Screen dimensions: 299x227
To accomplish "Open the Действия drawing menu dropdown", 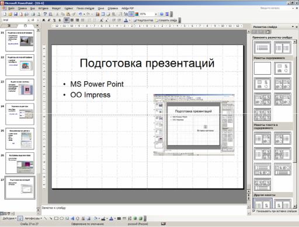I will [9, 218].
